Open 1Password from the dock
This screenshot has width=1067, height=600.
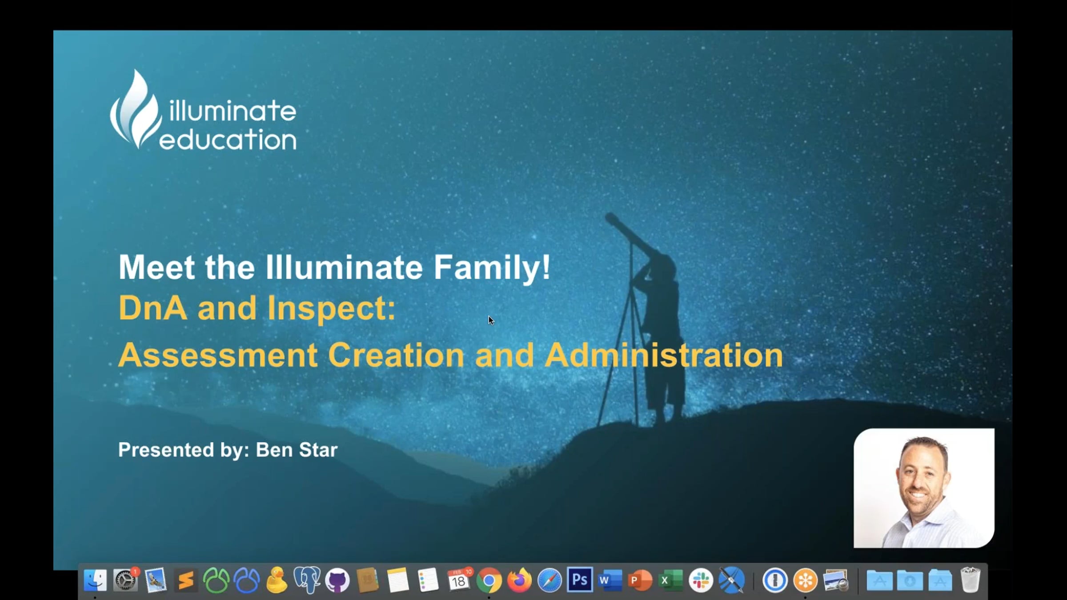point(775,580)
